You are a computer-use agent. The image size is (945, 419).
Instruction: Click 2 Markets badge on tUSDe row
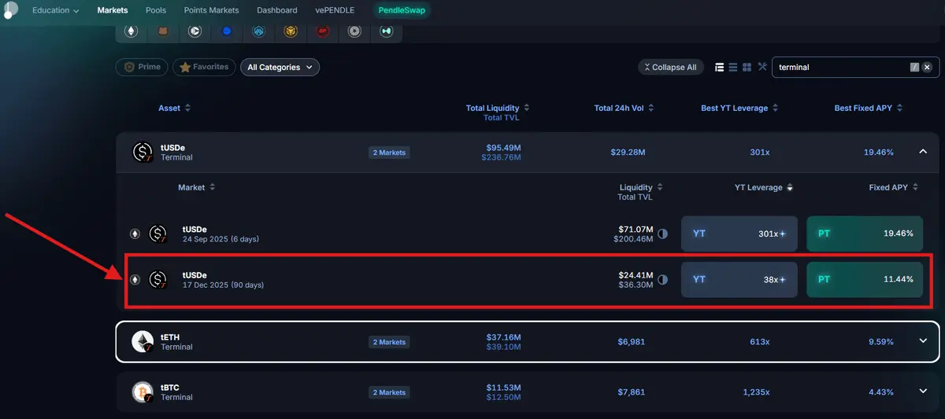[x=389, y=153]
